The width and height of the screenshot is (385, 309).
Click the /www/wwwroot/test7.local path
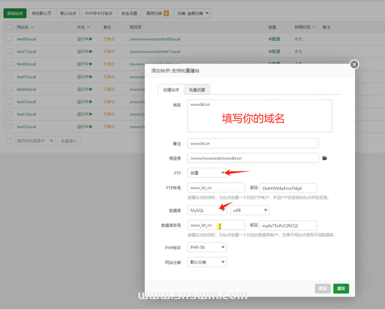[x=155, y=51]
